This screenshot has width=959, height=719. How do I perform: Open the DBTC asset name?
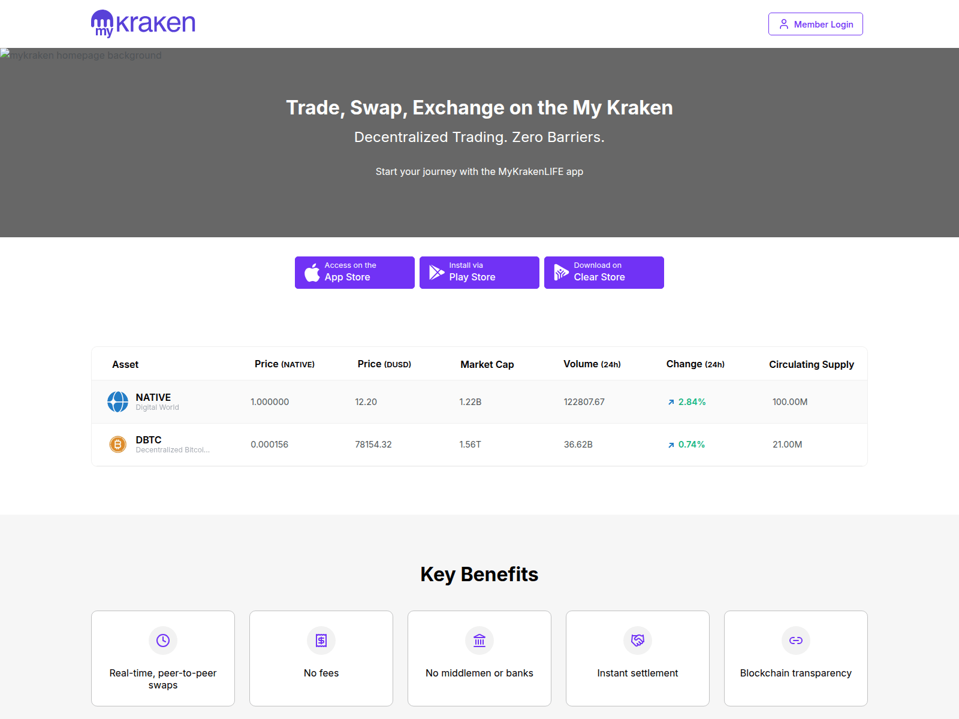(x=149, y=440)
